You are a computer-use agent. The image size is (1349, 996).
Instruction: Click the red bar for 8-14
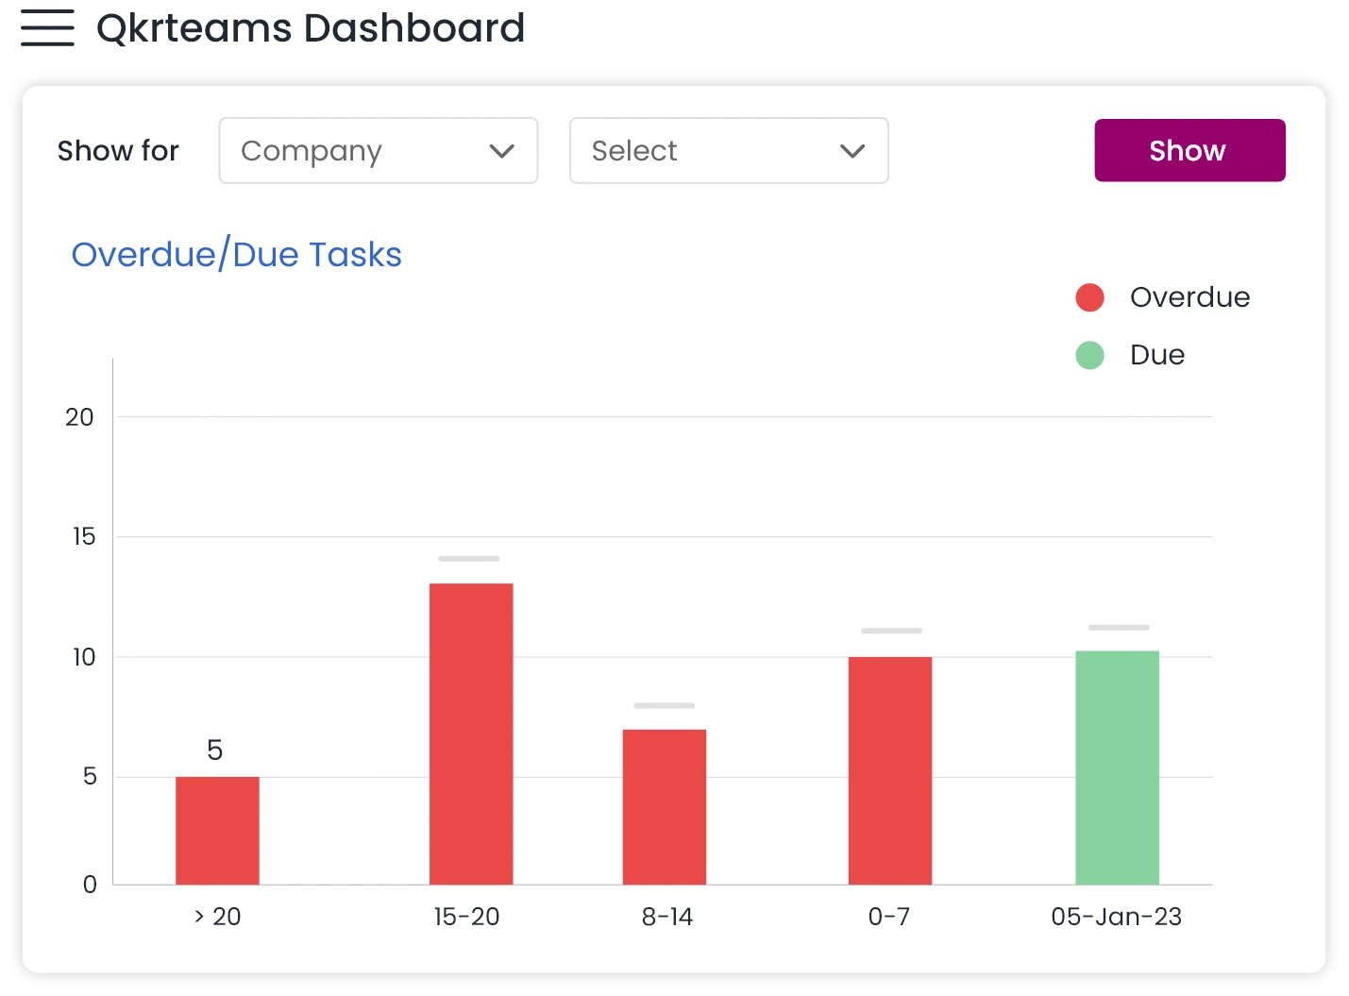coord(665,806)
